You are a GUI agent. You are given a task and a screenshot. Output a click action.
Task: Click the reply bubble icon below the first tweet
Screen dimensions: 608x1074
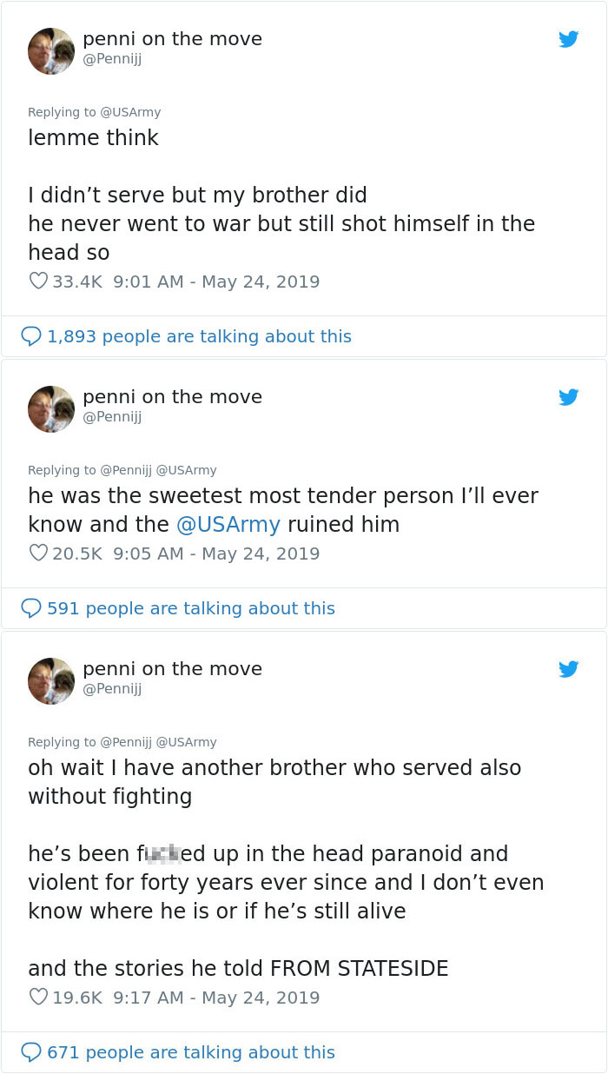tap(31, 335)
